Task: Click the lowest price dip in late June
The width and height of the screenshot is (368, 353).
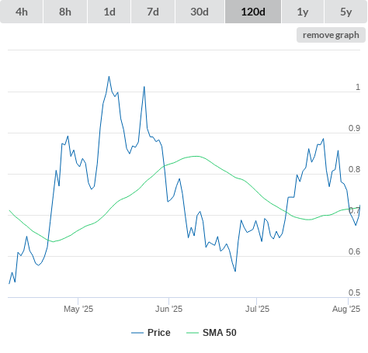Action: click(235, 272)
